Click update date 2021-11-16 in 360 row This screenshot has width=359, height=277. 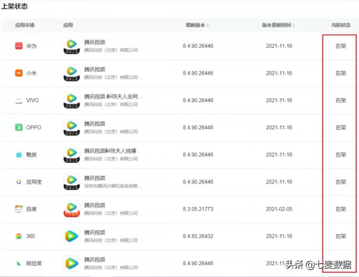tap(279, 236)
